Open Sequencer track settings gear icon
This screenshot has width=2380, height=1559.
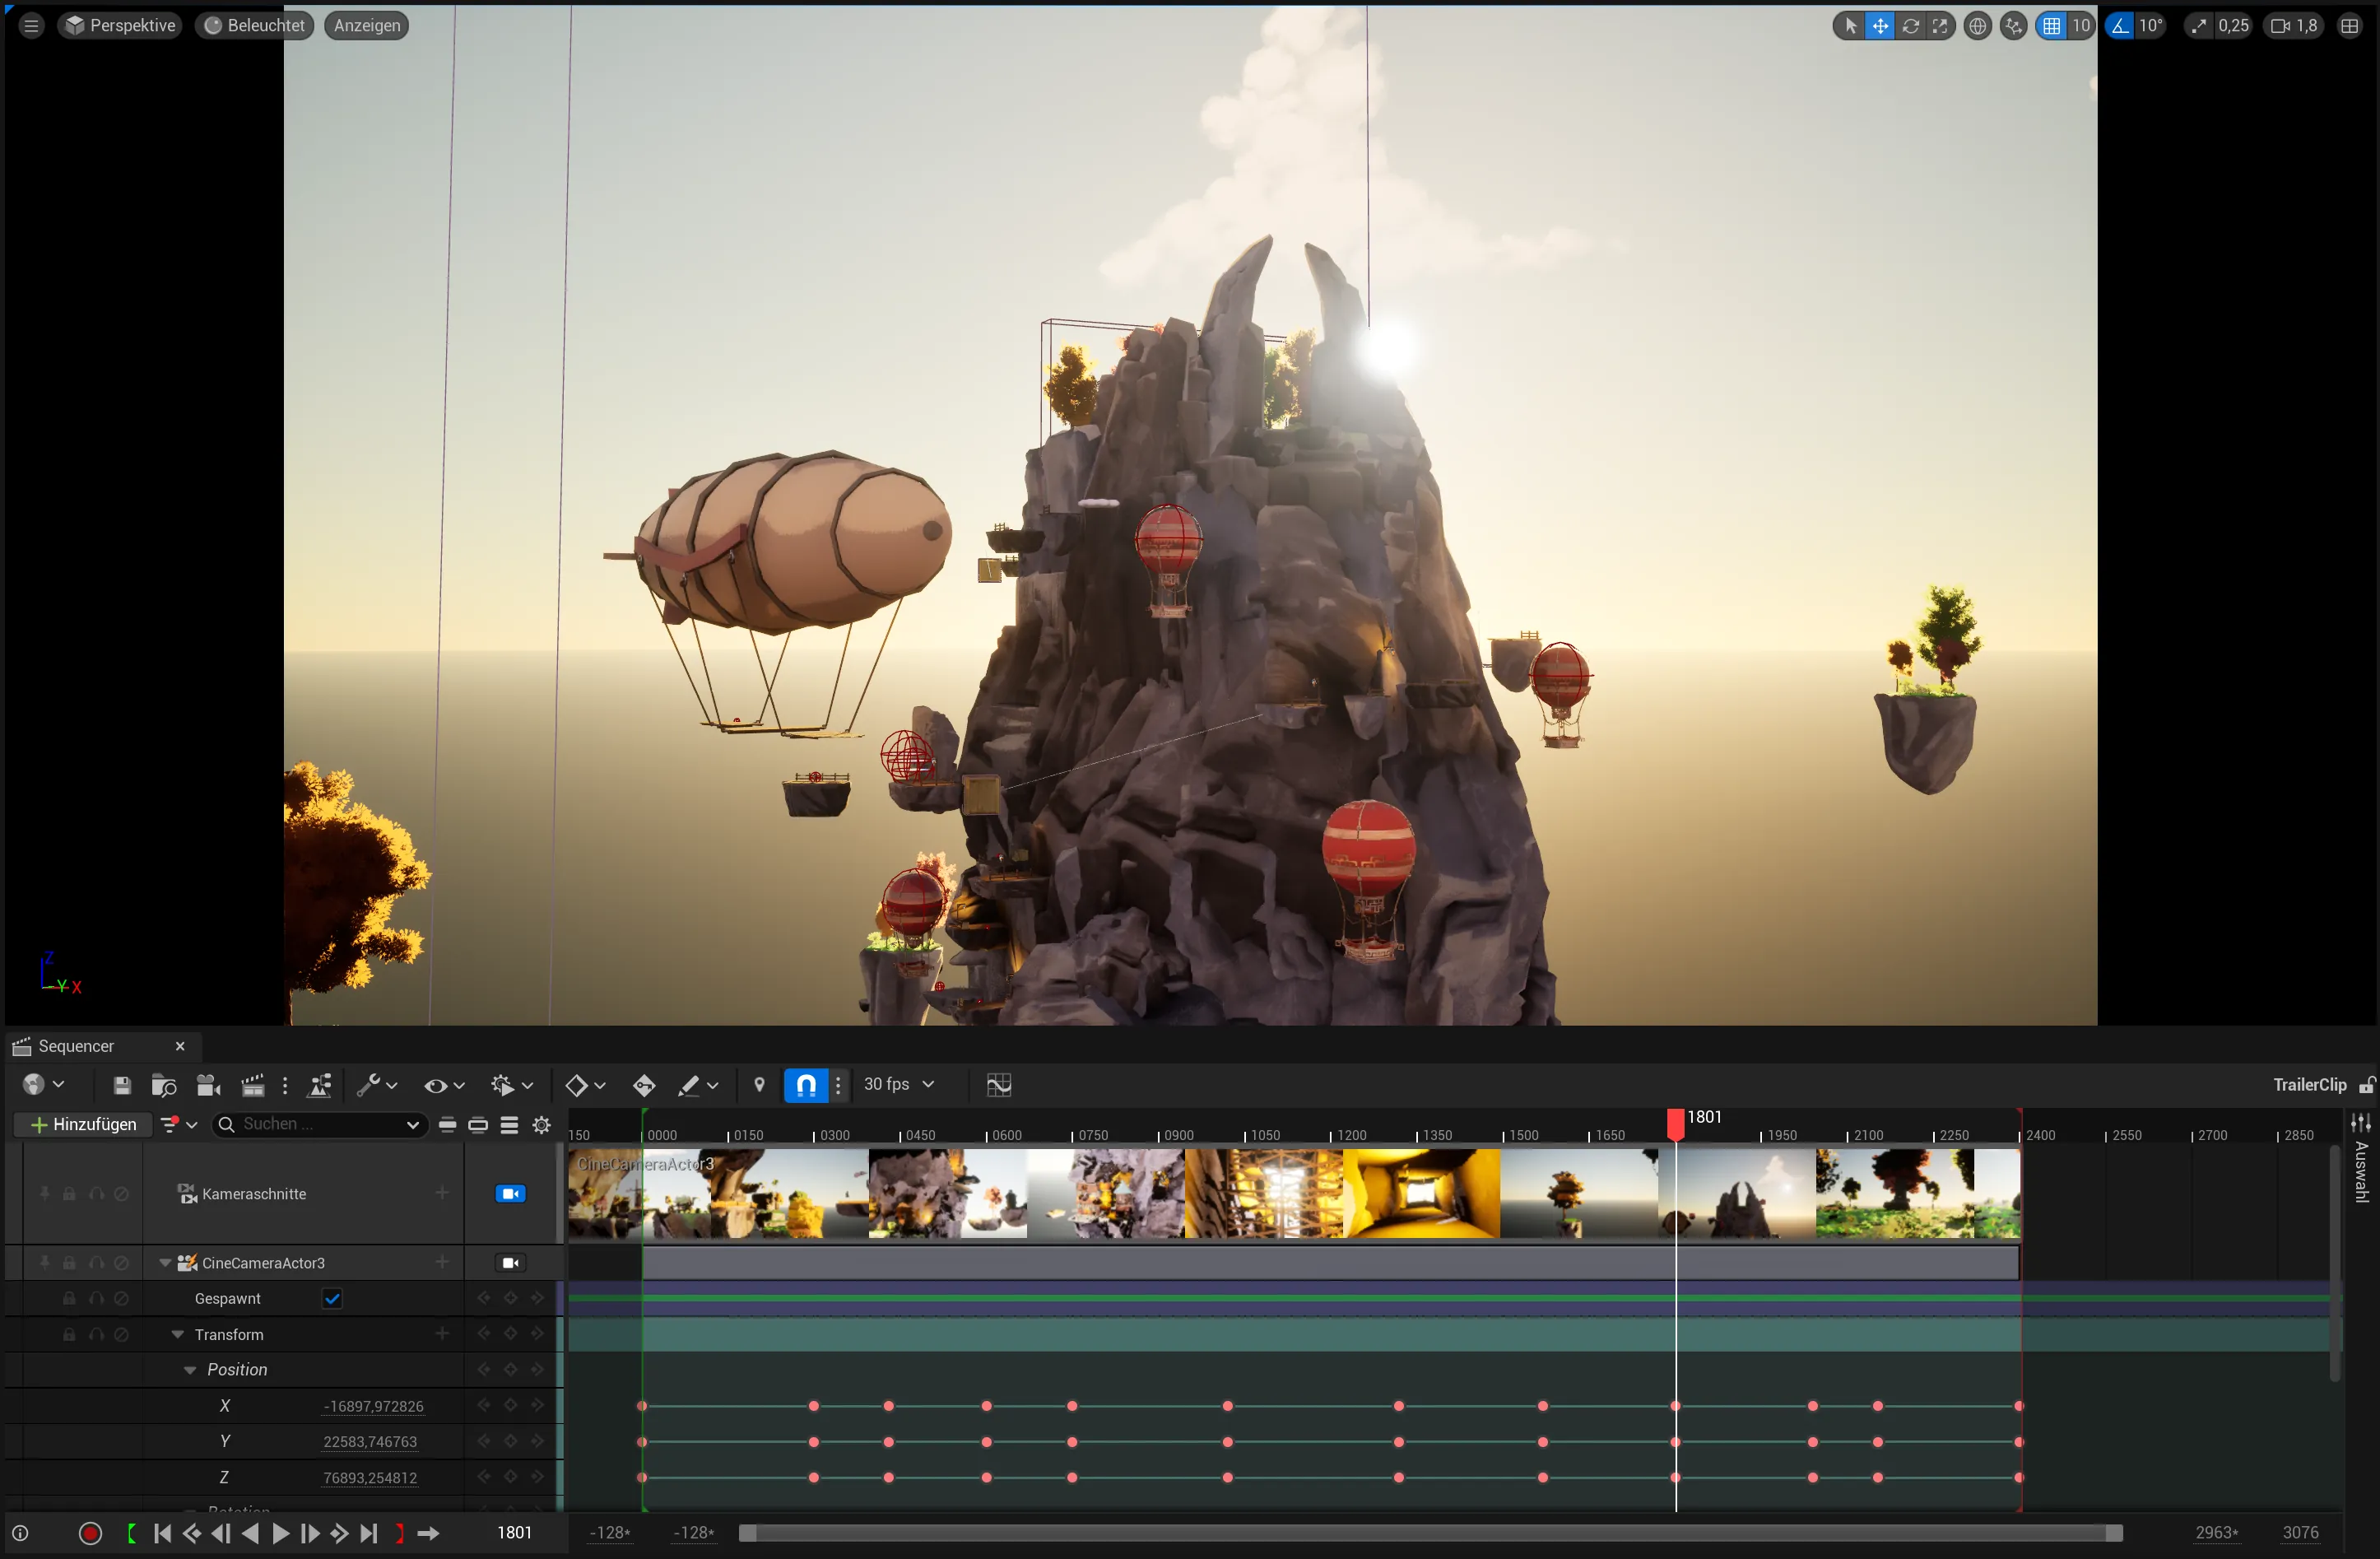point(542,1125)
